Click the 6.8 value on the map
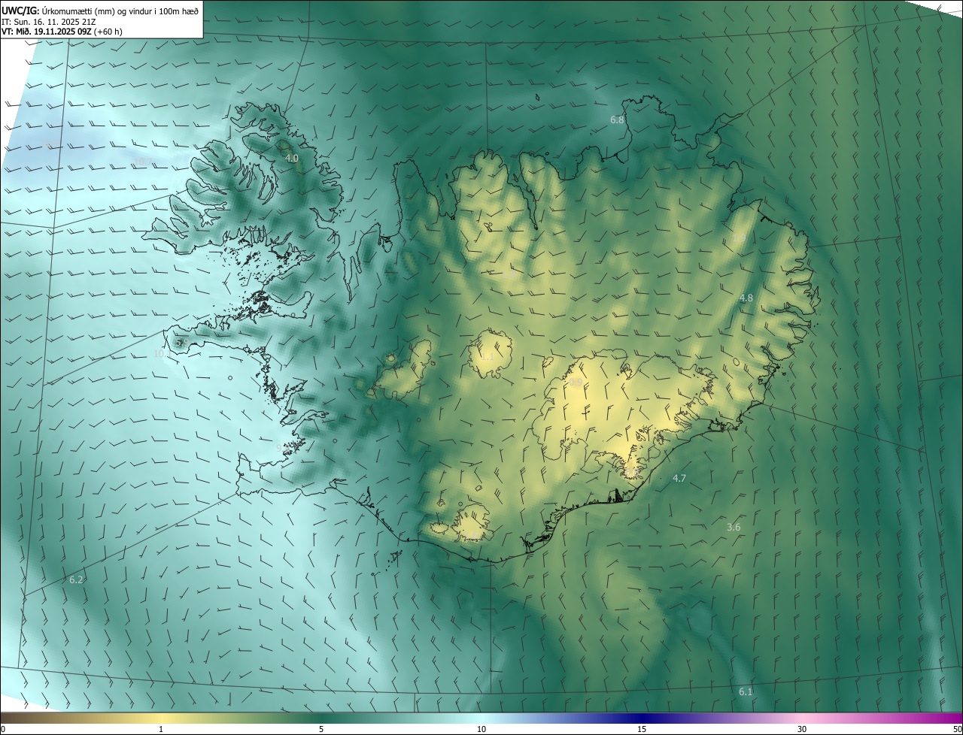The height and width of the screenshot is (735, 963). tap(617, 120)
